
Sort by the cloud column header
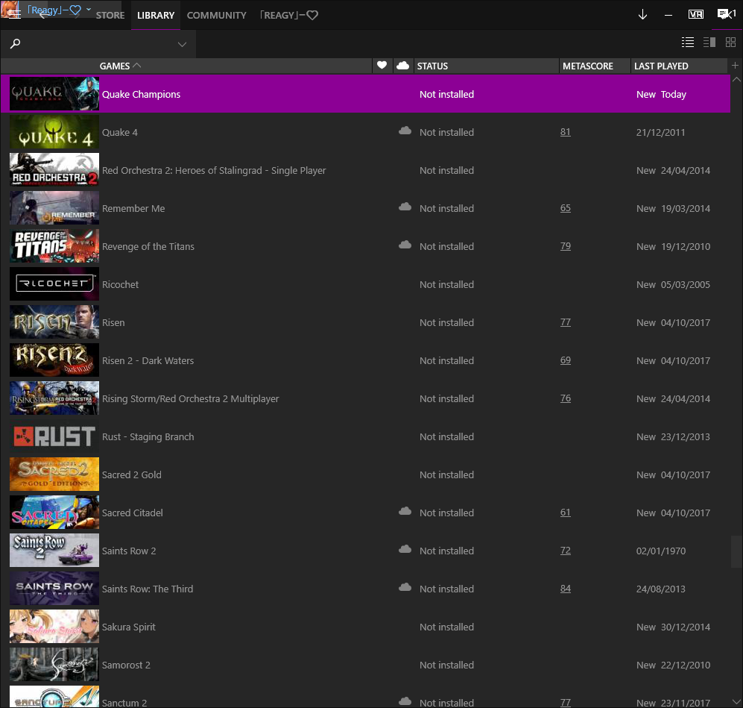point(402,66)
